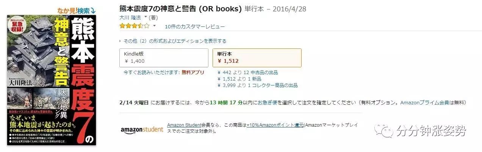Image resolution: width=482 pixels, height=152 pixels.
Task: Expand the author 大川隆法 dropdown arrow
Action: click(x=146, y=17)
